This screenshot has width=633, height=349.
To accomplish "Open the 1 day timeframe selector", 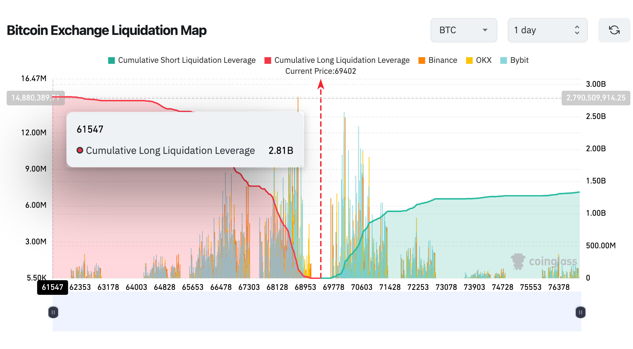I will (547, 30).
